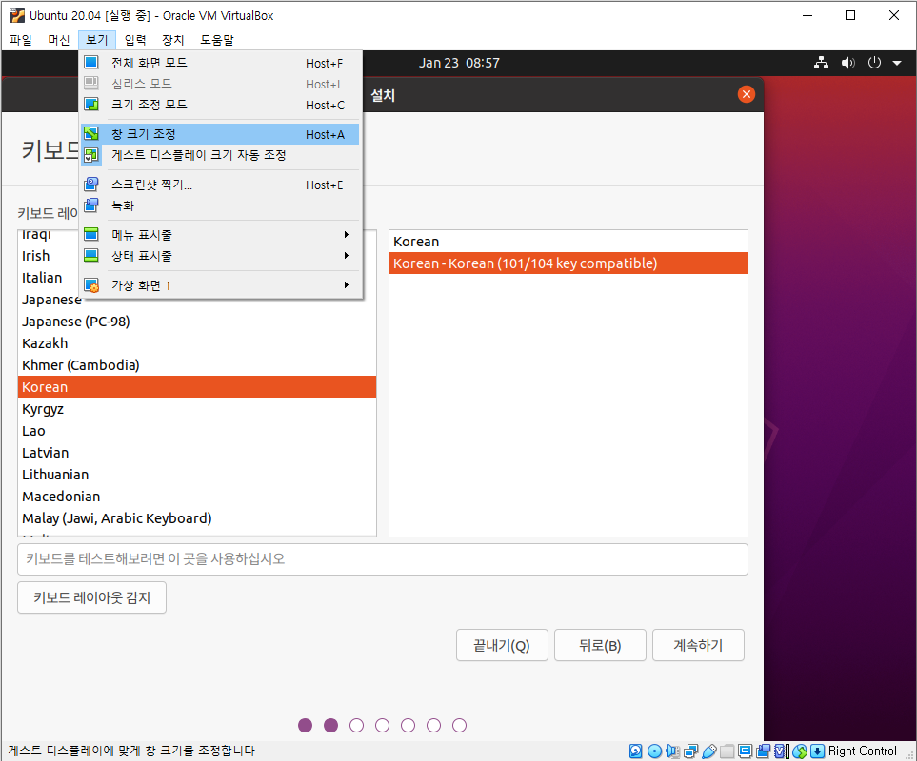Click the Ubuntu network icon in the top panel
The image size is (917, 761).
(821, 63)
